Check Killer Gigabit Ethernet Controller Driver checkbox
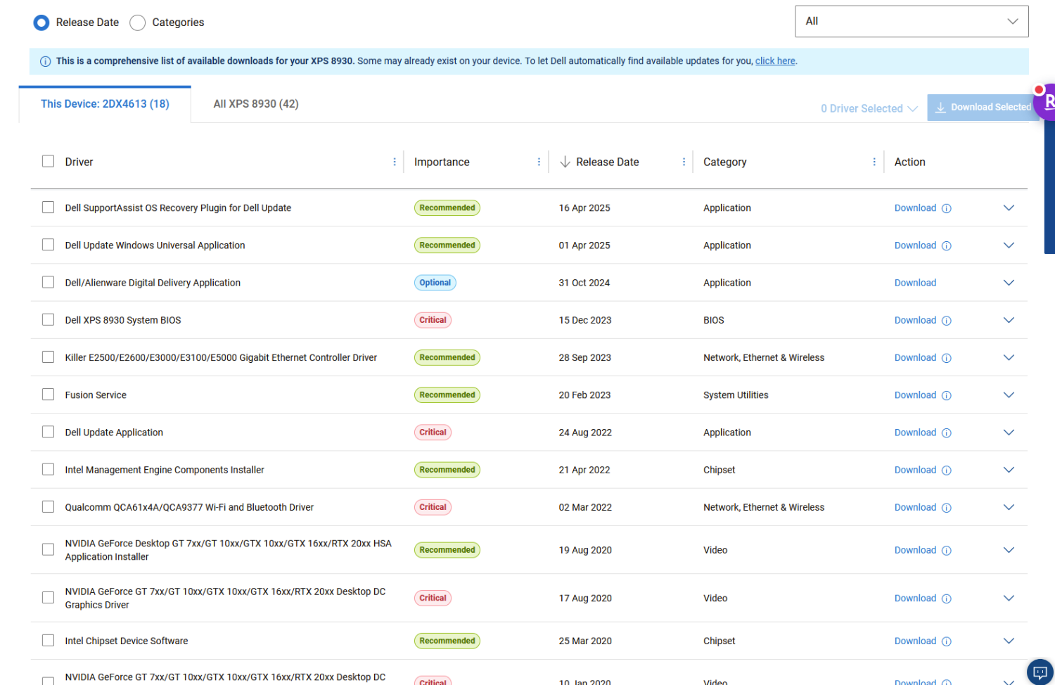Image resolution: width=1055 pixels, height=685 pixels. point(48,357)
